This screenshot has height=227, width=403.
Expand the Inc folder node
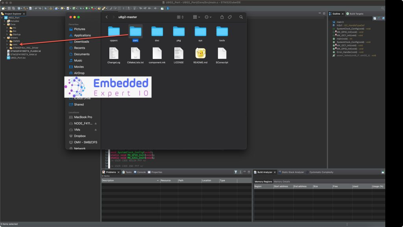[x=7, y=28]
